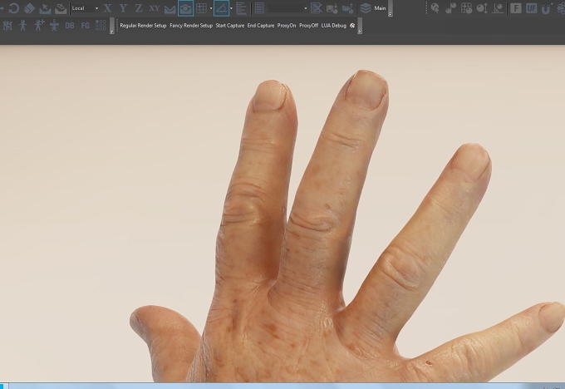The image size is (565, 389).
Task: Click the ProxyOn button
Action: tap(287, 26)
